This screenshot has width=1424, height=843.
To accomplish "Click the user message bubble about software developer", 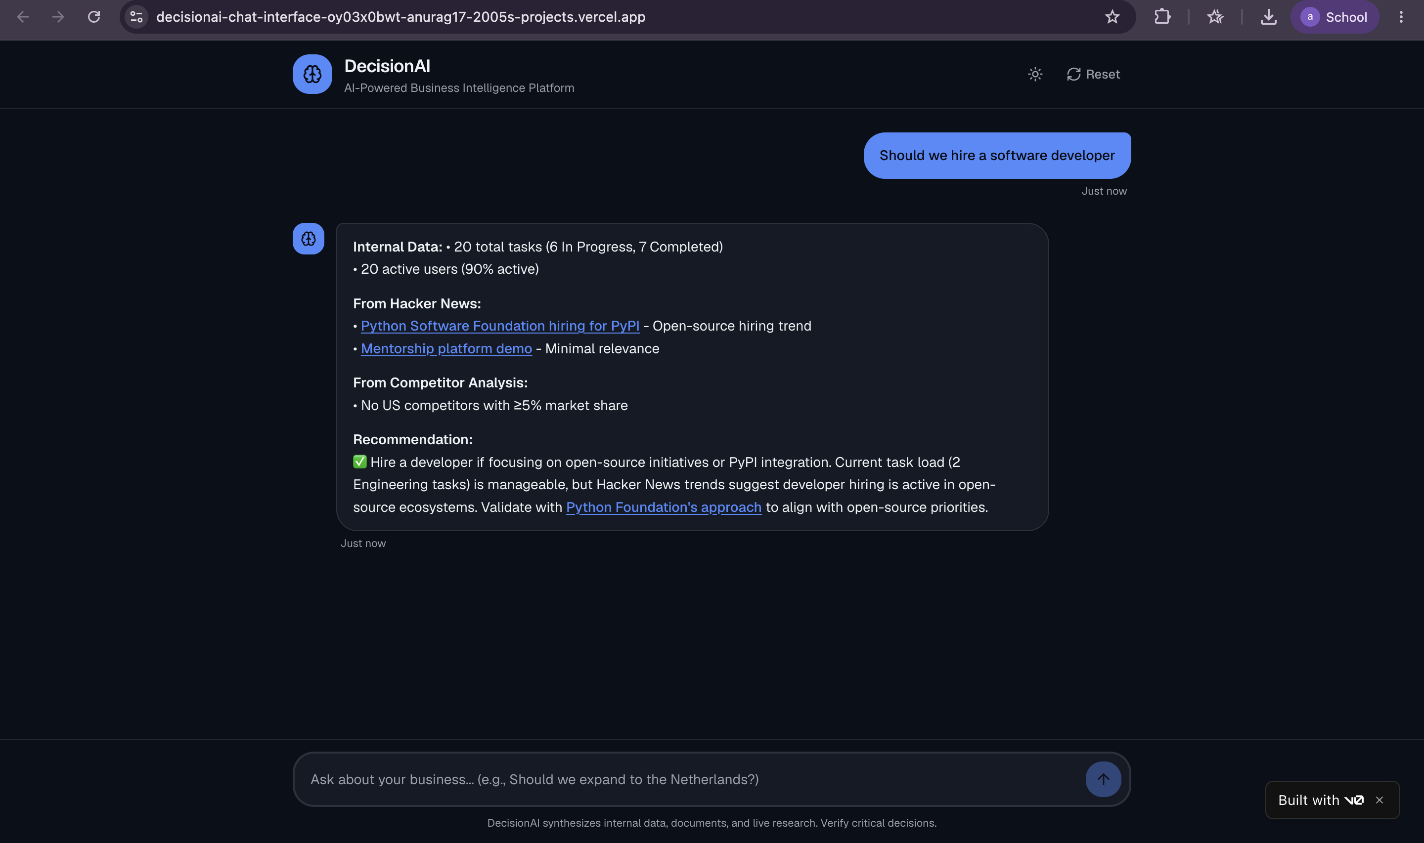I will coord(997,156).
